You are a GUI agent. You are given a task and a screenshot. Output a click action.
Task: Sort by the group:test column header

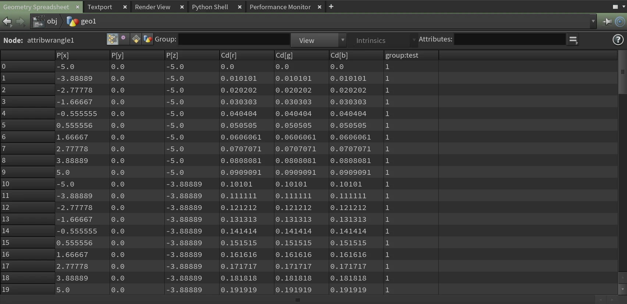click(x=411, y=55)
